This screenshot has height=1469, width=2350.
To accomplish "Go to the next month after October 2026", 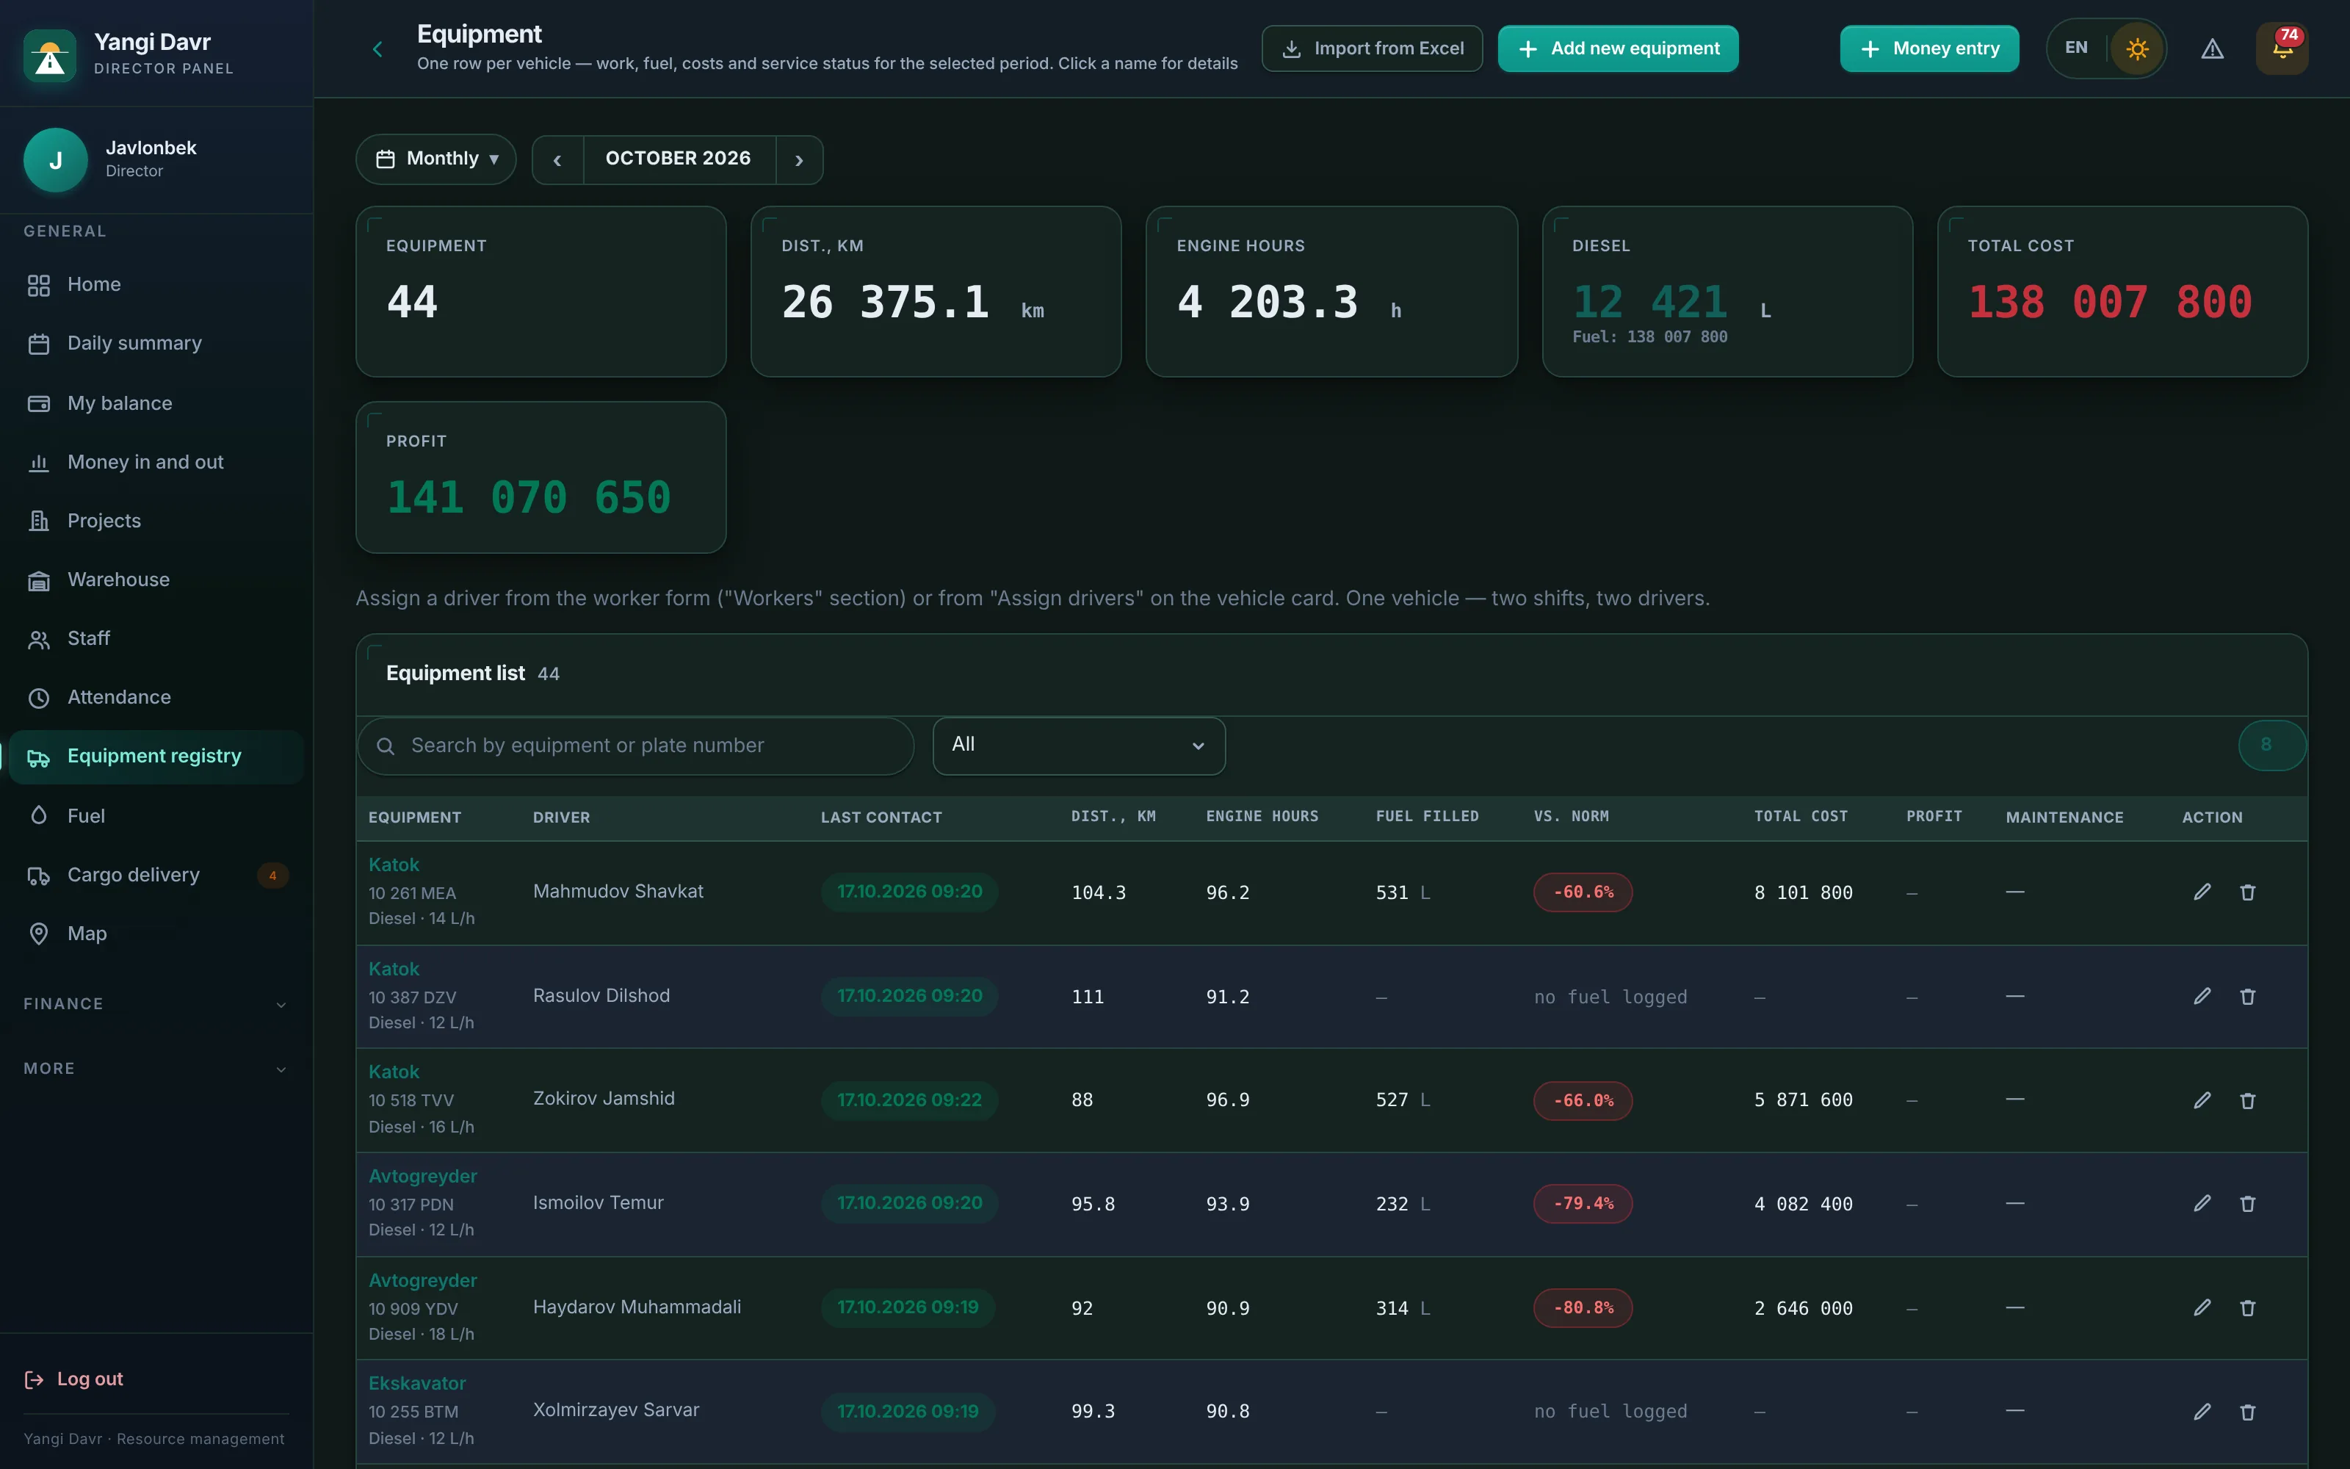I will point(799,160).
